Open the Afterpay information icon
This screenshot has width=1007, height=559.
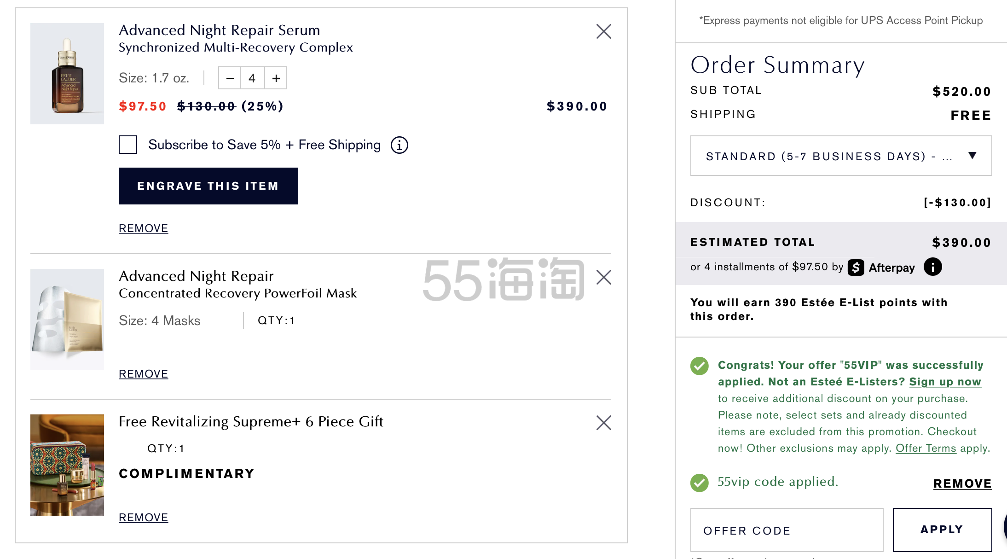[932, 267]
